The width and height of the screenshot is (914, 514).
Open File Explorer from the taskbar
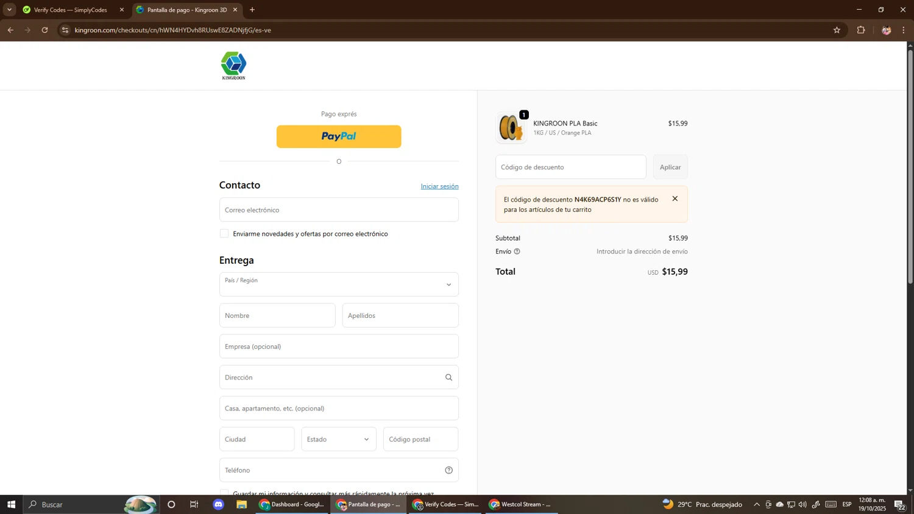pos(242,504)
